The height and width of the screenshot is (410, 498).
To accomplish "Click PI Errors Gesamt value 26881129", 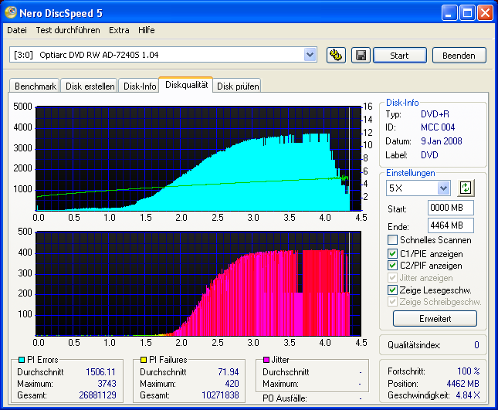I will point(97,395).
